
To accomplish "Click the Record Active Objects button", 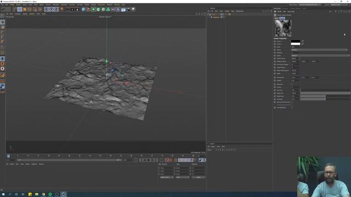I will [166, 160].
